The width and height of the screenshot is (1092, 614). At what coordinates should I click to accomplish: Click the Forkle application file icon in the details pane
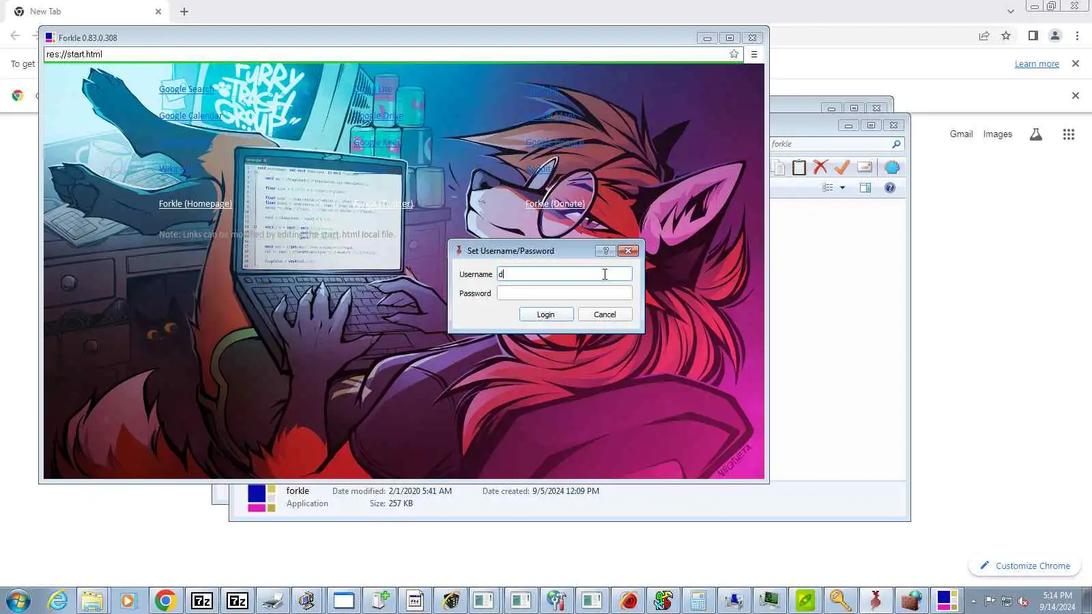pyautogui.click(x=261, y=498)
